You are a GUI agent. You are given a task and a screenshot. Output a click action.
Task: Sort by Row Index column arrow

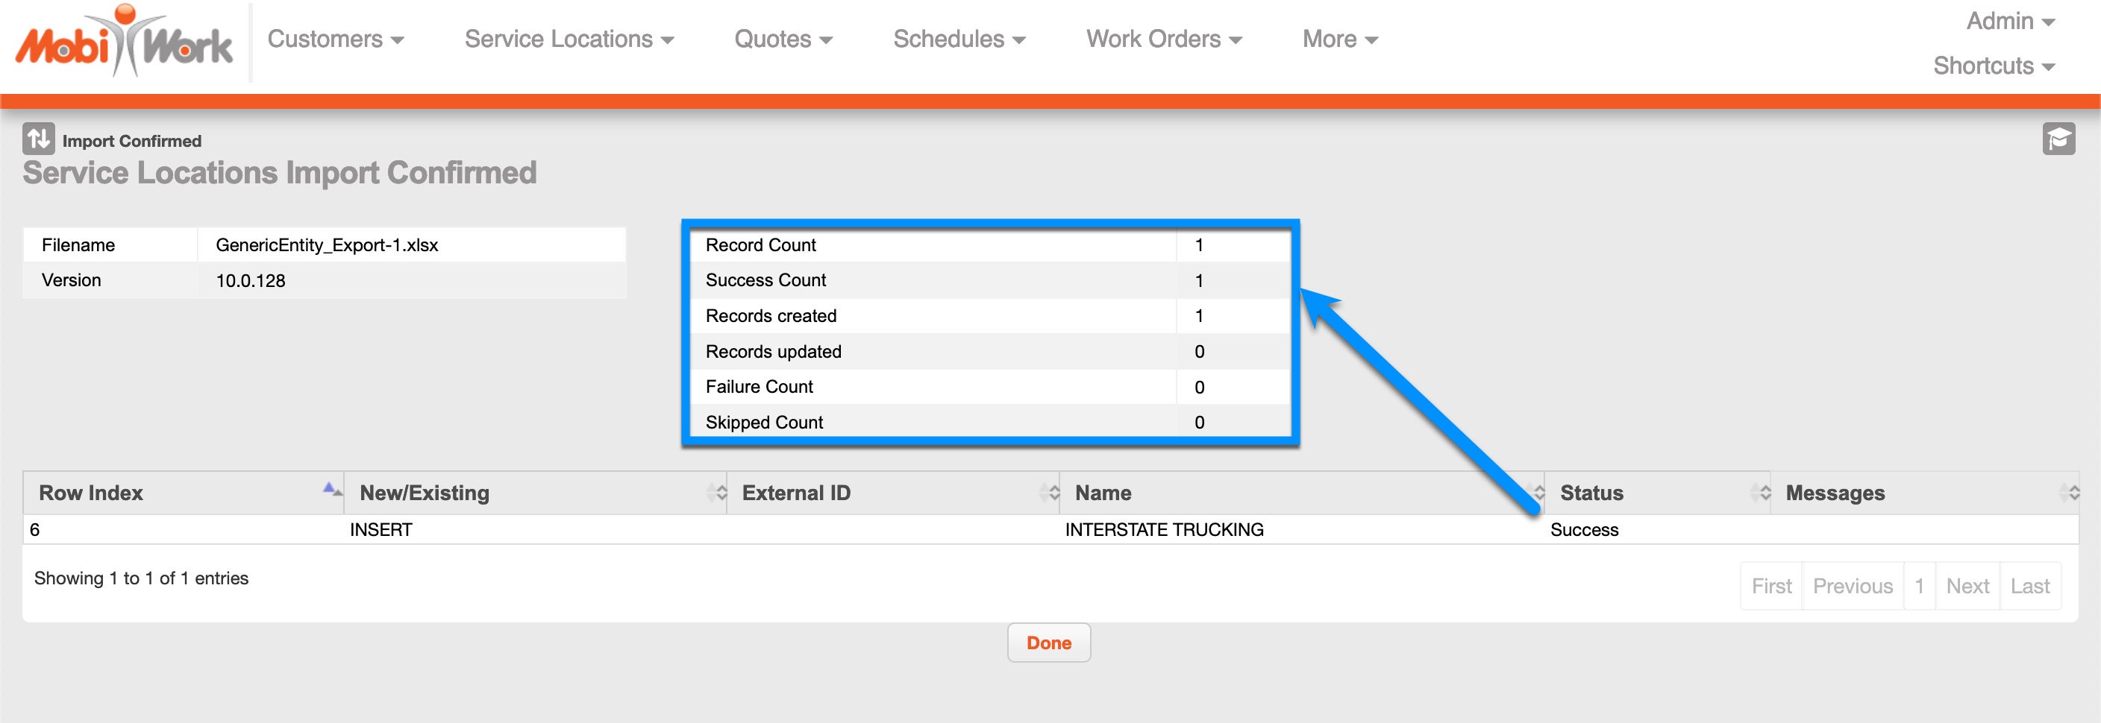pyautogui.click(x=331, y=490)
